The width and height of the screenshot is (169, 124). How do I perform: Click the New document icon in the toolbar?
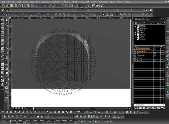(x=3, y=6)
